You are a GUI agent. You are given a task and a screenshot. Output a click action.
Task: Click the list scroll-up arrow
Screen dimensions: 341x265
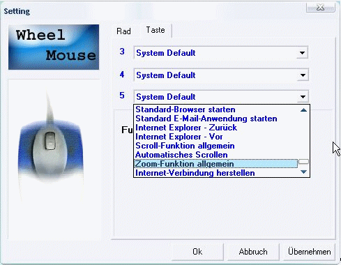point(303,110)
